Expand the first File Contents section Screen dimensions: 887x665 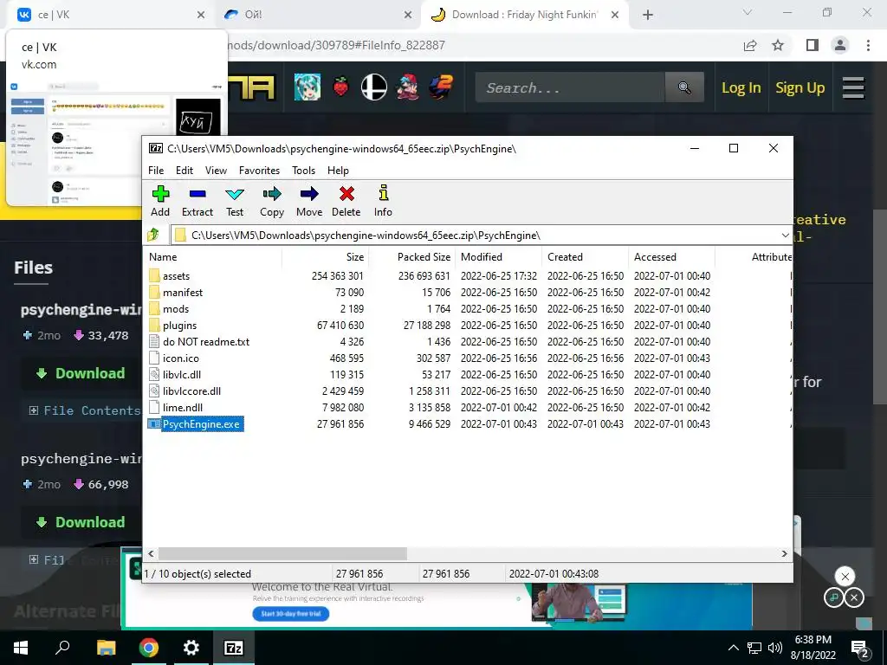(84, 410)
